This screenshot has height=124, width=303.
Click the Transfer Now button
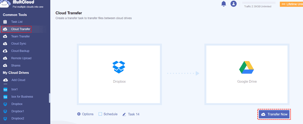point(274,114)
